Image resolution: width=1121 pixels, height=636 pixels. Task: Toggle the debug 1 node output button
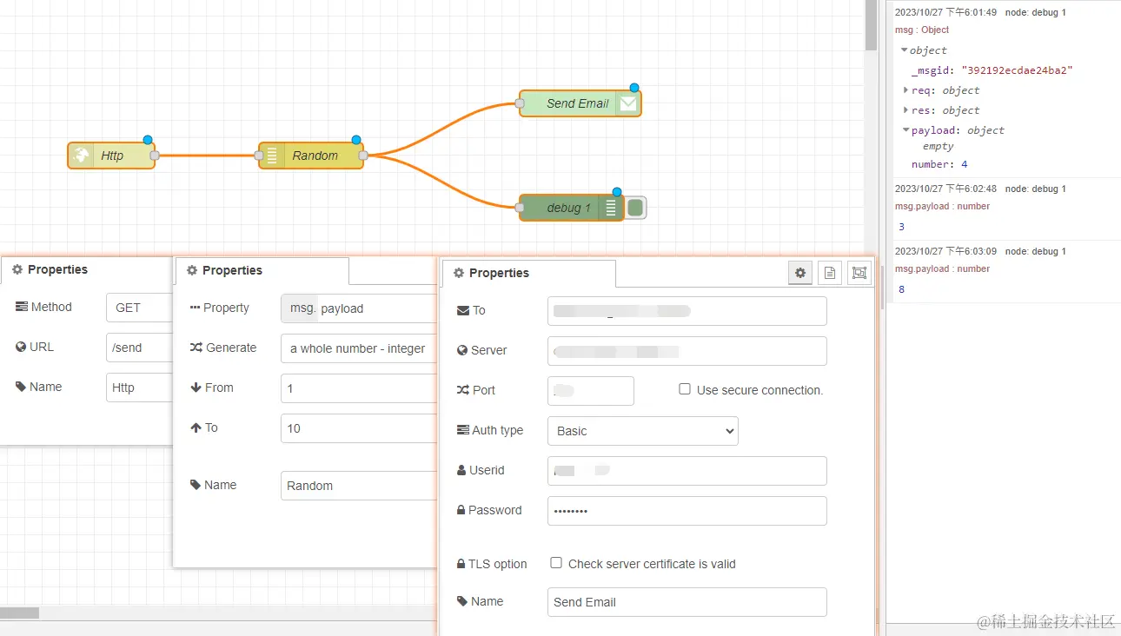tap(635, 208)
